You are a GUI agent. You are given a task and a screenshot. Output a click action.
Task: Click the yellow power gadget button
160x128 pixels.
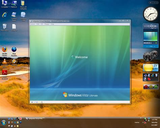[x=151, y=87]
